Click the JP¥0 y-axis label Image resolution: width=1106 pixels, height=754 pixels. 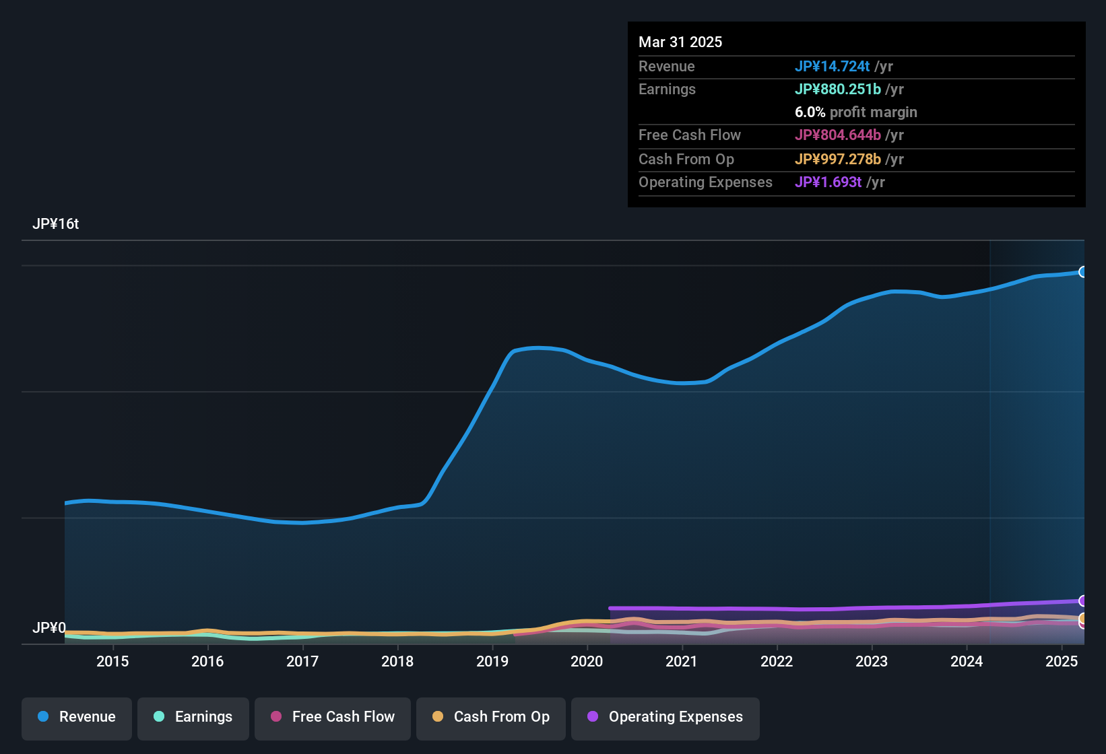pyautogui.click(x=49, y=628)
